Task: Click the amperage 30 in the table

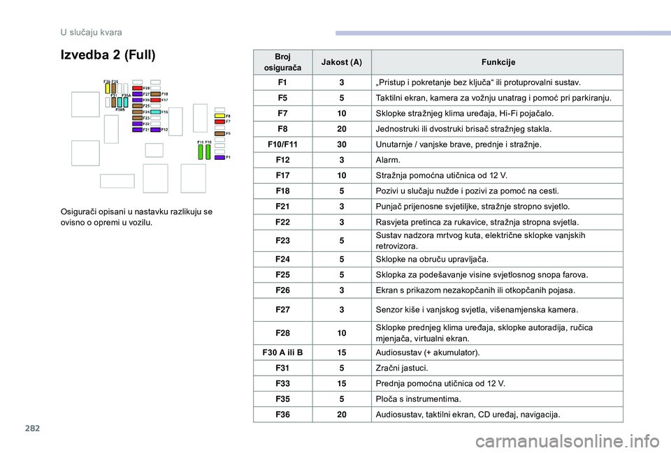Action: 342,144
